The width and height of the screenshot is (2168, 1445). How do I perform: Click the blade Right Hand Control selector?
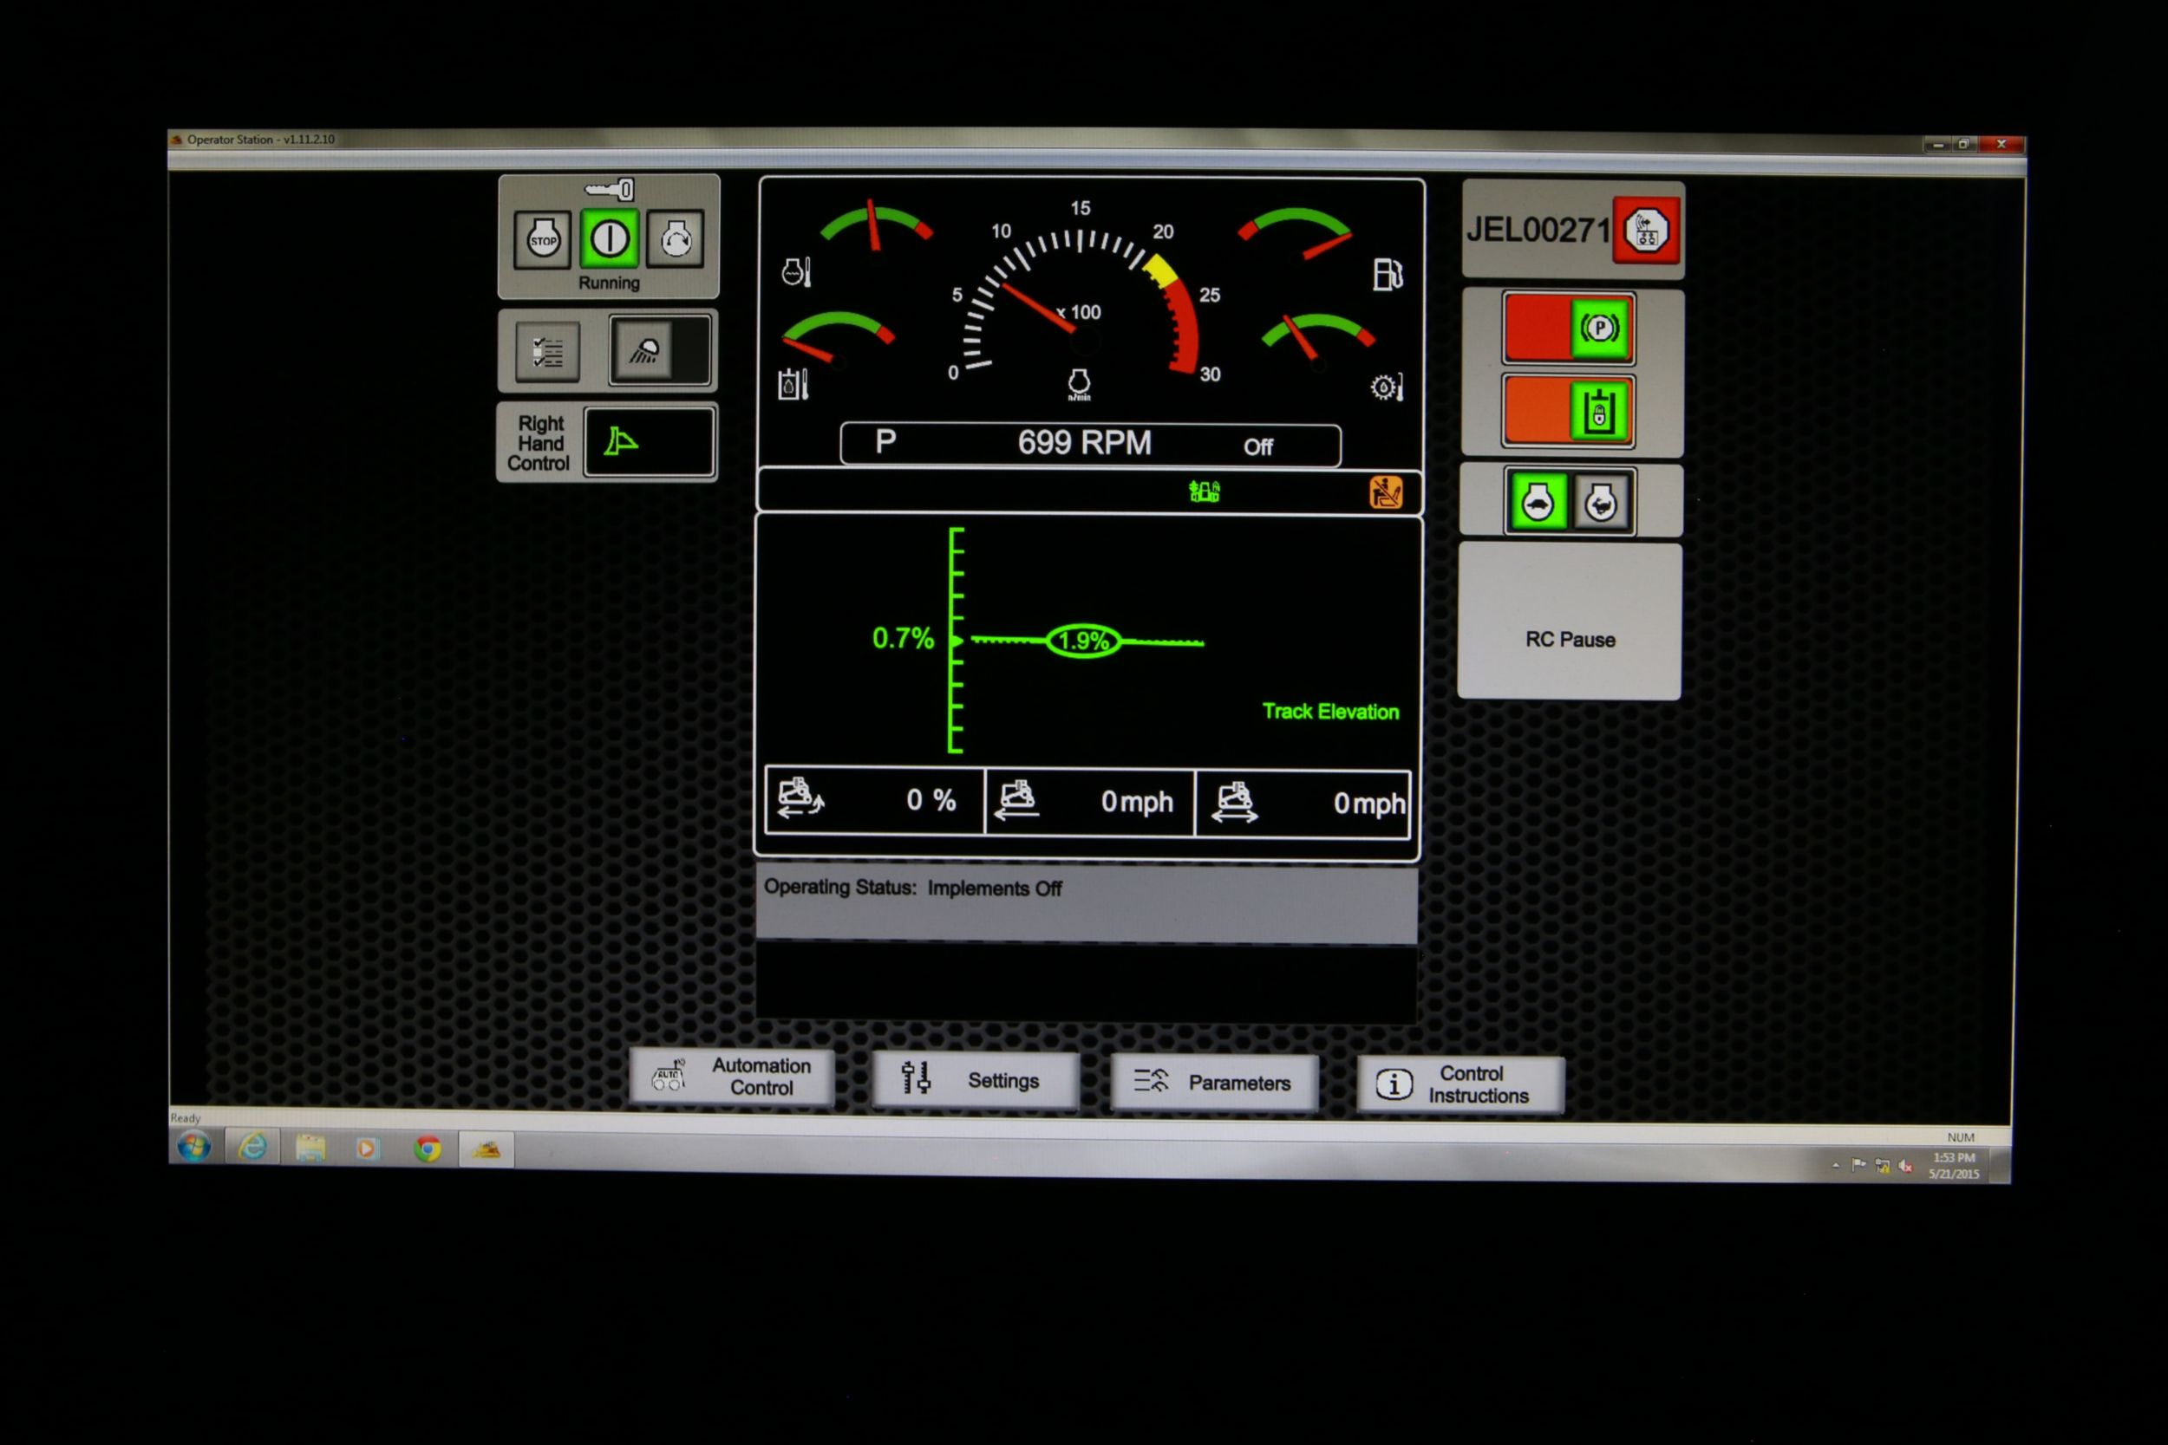649,442
